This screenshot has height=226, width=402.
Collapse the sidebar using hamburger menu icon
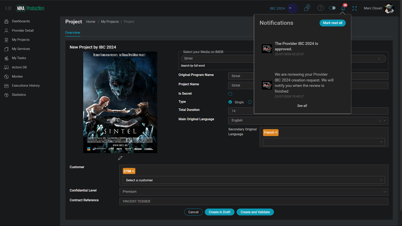tap(8, 8)
